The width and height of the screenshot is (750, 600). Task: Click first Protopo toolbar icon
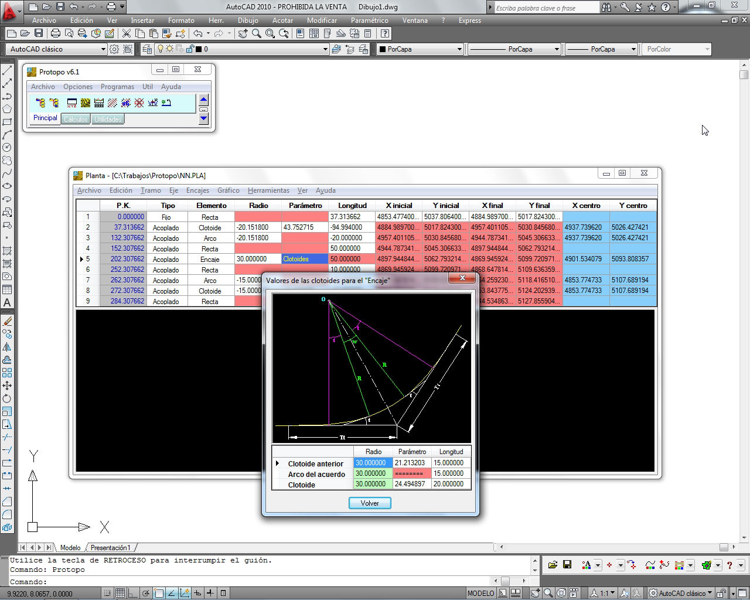coord(40,103)
